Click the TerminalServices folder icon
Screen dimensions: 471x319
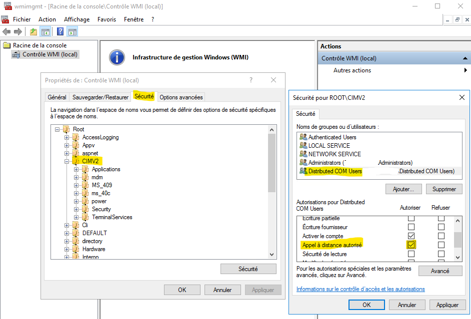coord(85,217)
